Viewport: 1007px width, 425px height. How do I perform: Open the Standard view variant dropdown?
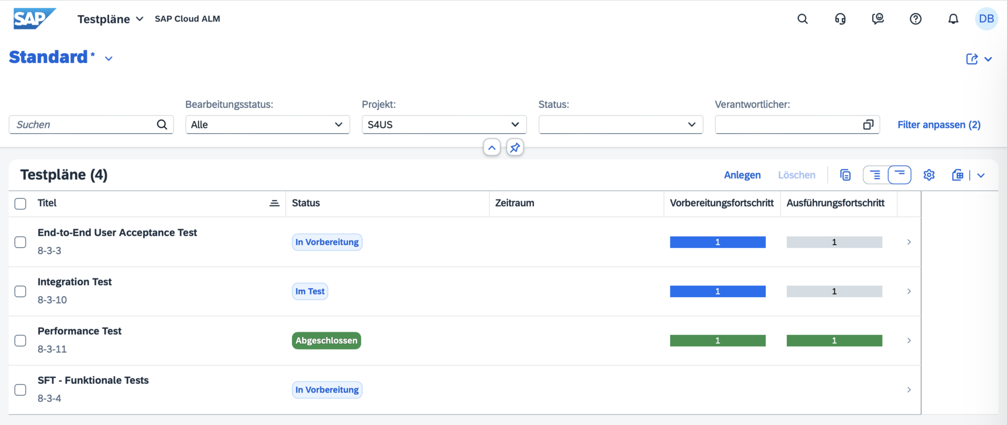coord(109,58)
